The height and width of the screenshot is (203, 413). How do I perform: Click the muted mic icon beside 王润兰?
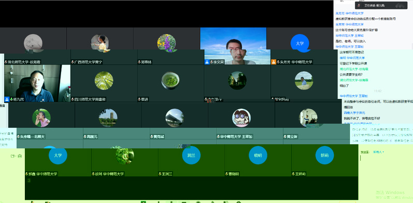pyautogui.click(x=159, y=174)
